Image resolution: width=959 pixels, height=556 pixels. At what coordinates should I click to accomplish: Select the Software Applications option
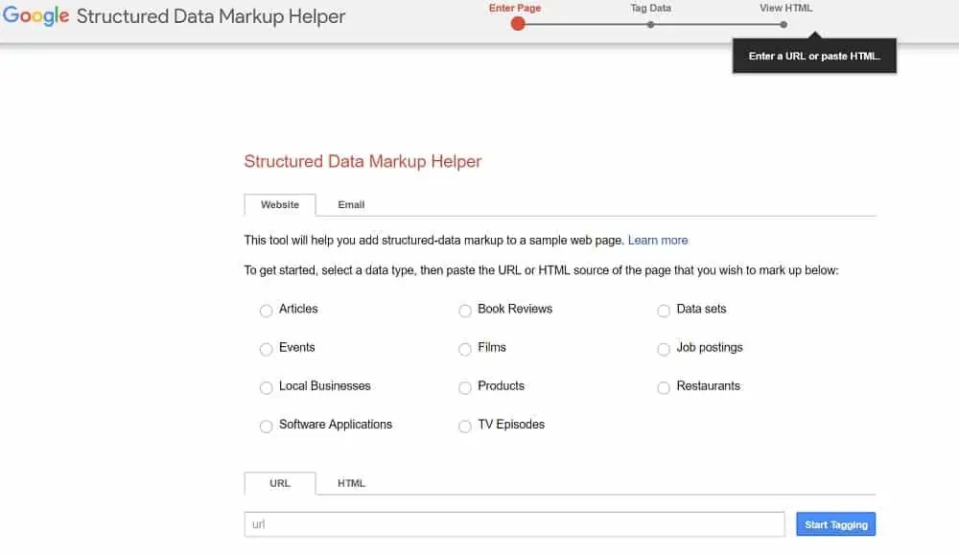click(266, 427)
